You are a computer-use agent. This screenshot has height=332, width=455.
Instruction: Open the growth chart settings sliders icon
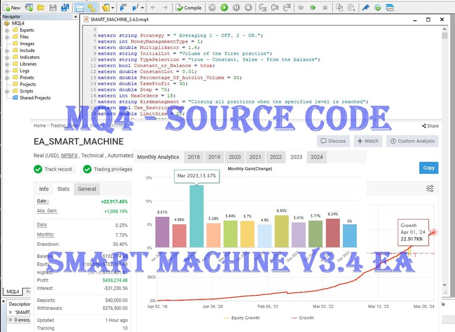click(430, 188)
